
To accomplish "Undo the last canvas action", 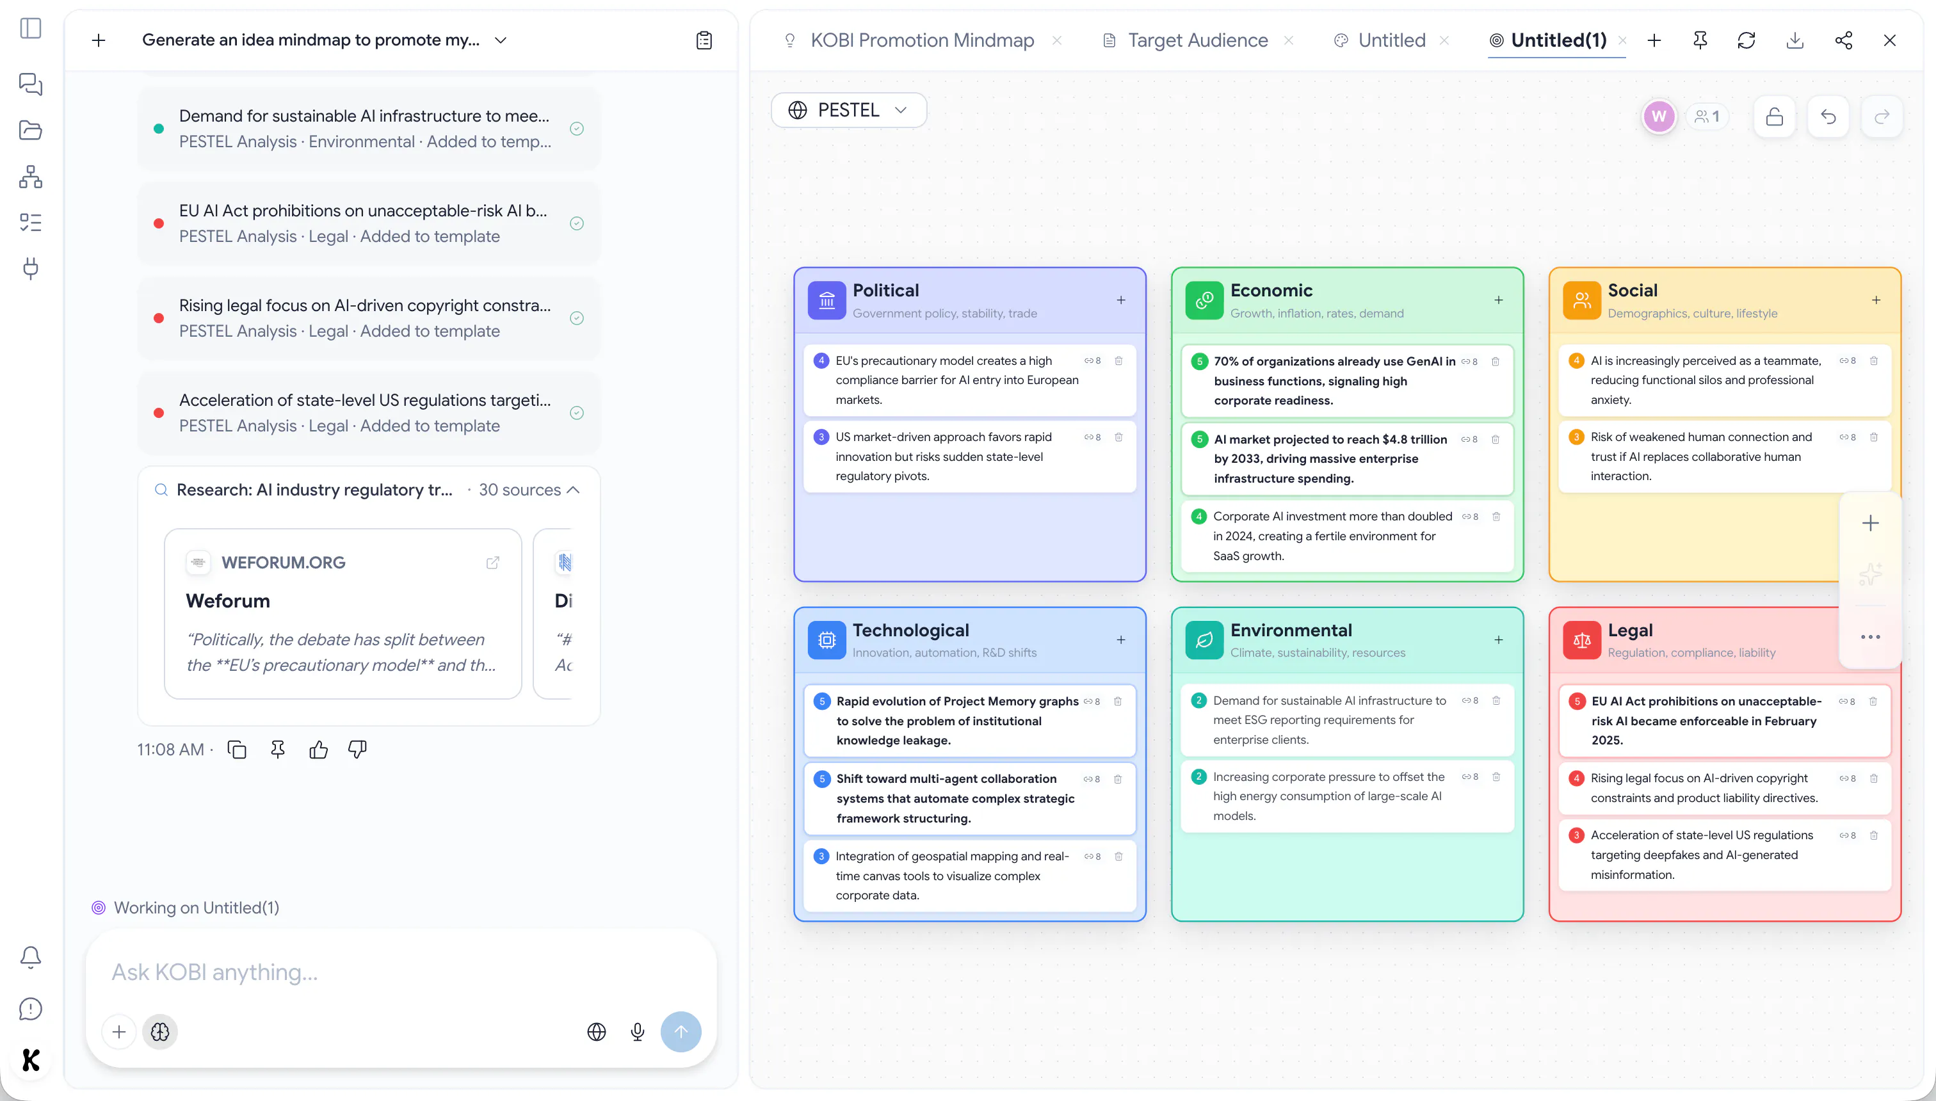I will [1828, 117].
